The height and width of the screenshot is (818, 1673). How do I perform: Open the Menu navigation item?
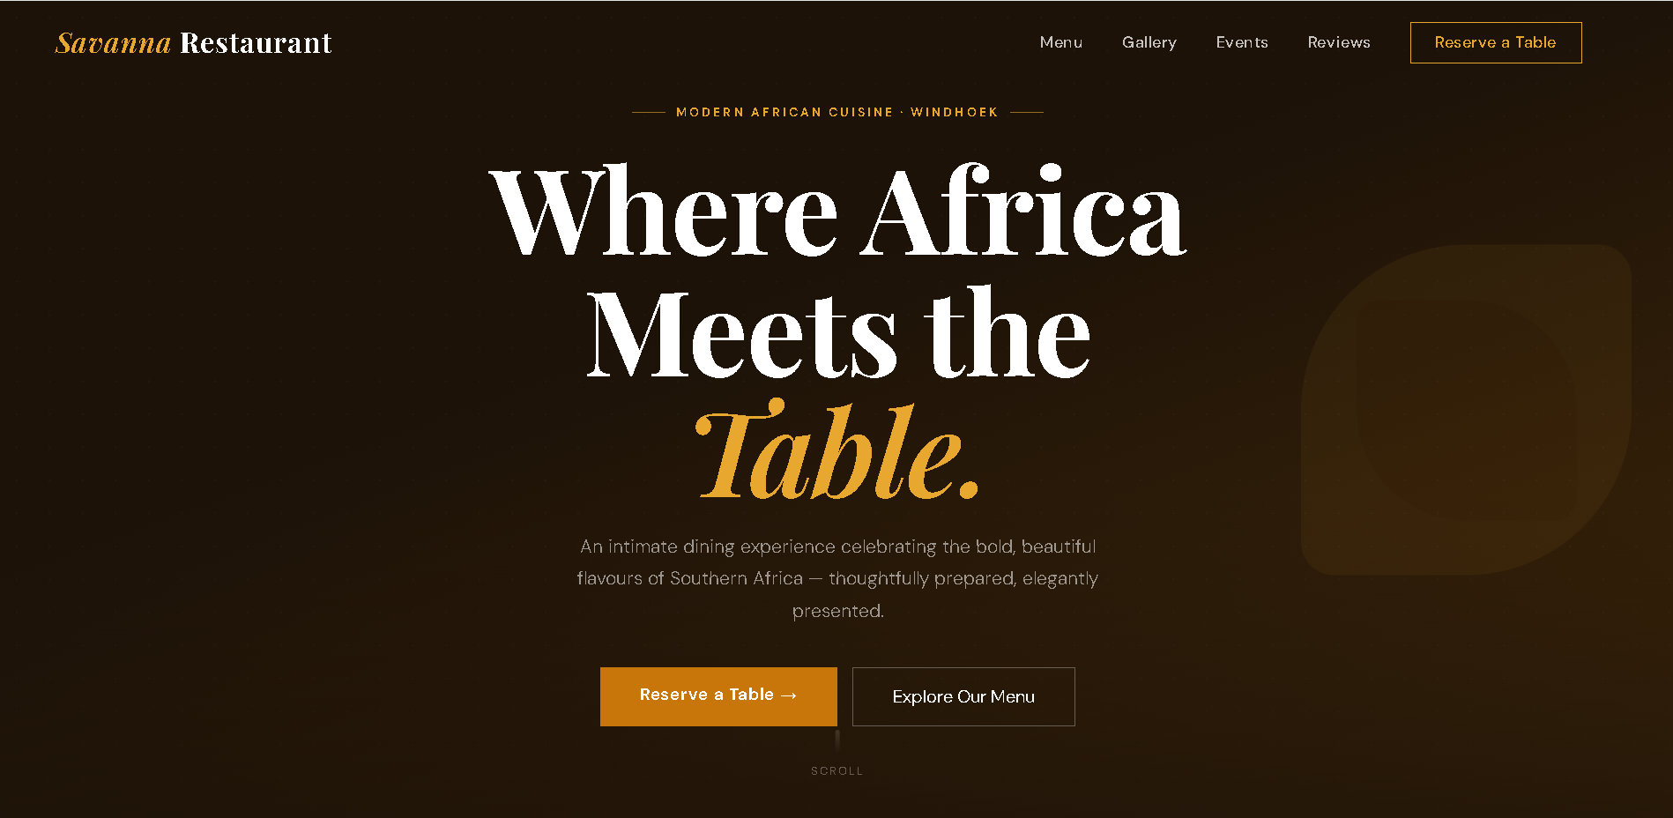pyautogui.click(x=1061, y=42)
